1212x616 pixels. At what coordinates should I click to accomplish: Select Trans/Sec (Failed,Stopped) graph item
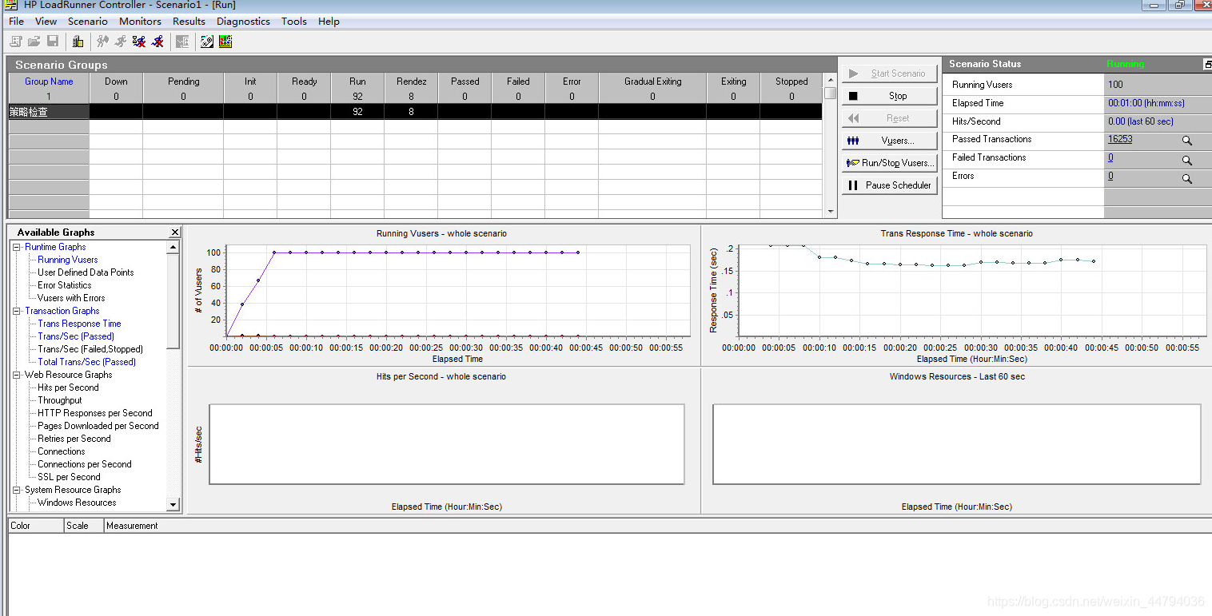(90, 349)
